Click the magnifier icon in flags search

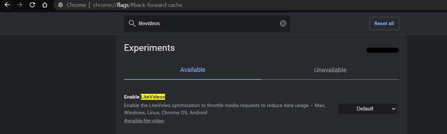(132, 24)
